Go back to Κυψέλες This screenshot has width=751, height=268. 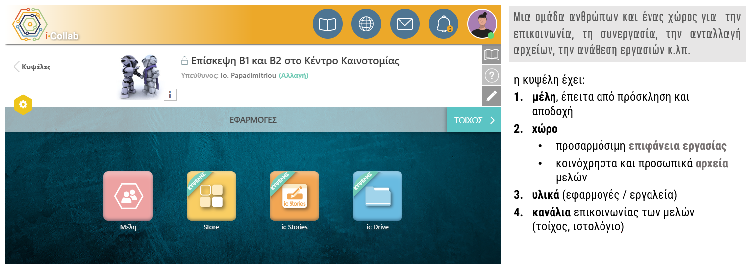[x=32, y=67]
